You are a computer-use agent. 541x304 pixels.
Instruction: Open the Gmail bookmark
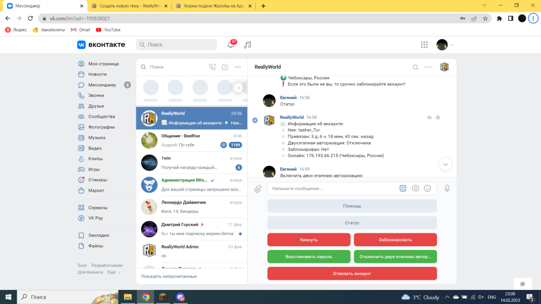tap(81, 30)
